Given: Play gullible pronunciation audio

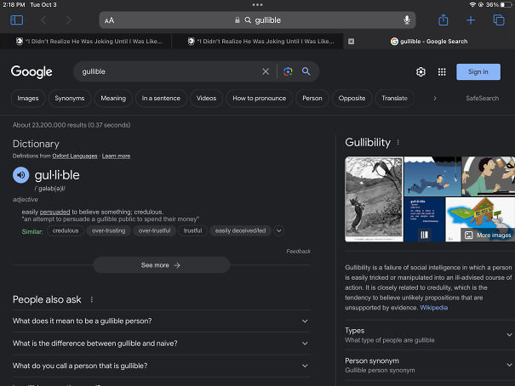Looking at the screenshot, I should tap(21, 175).
